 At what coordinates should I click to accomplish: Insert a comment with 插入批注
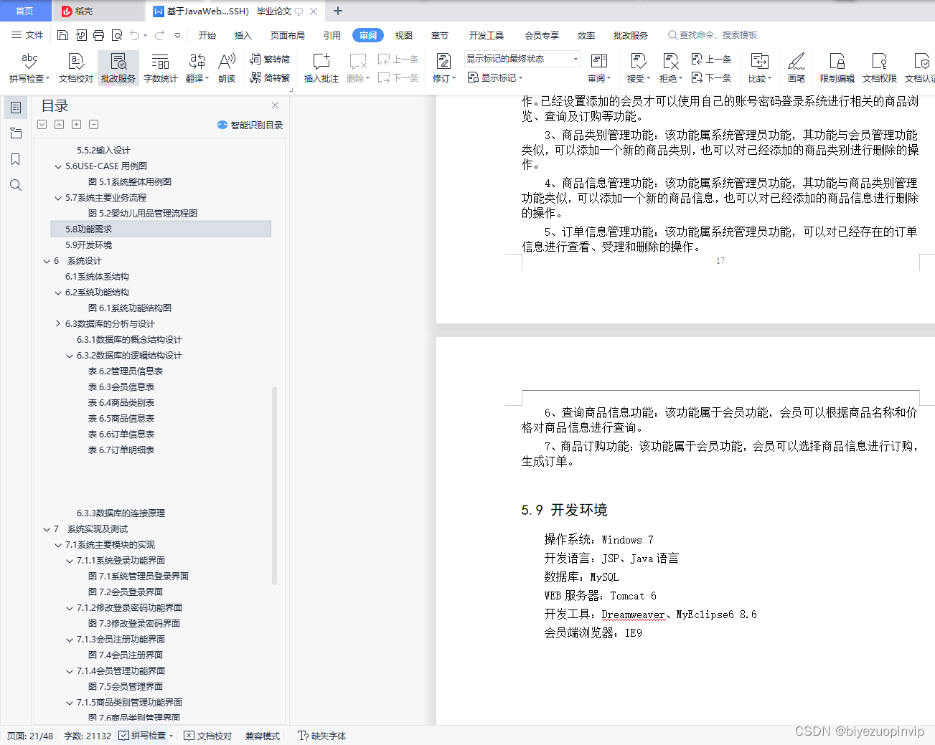[x=321, y=68]
